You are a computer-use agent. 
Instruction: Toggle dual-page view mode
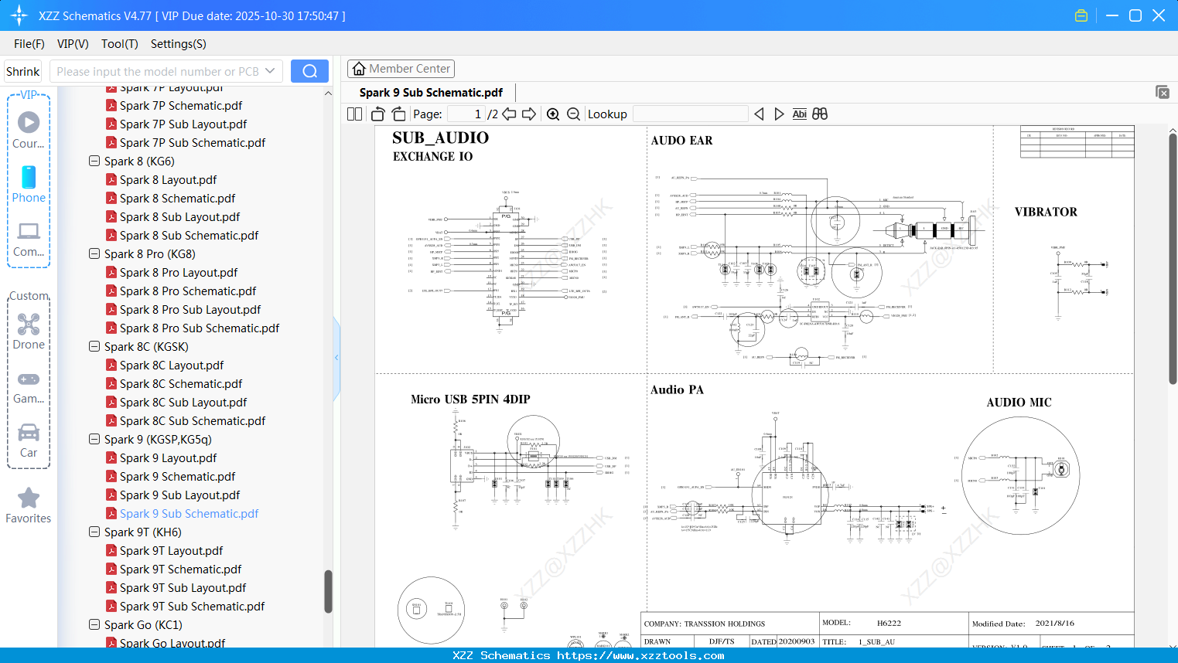click(354, 114)
